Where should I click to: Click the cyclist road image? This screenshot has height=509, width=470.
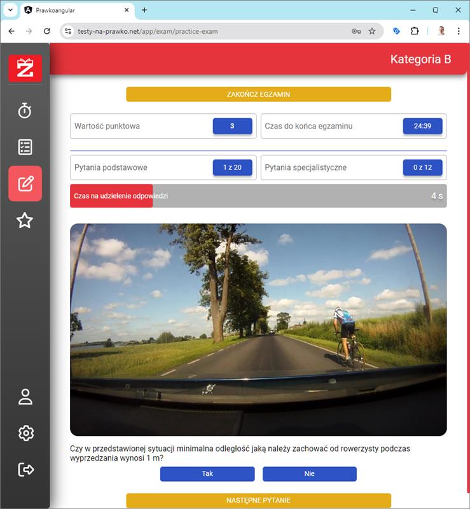pyautogui.click(x=258, y=329)
